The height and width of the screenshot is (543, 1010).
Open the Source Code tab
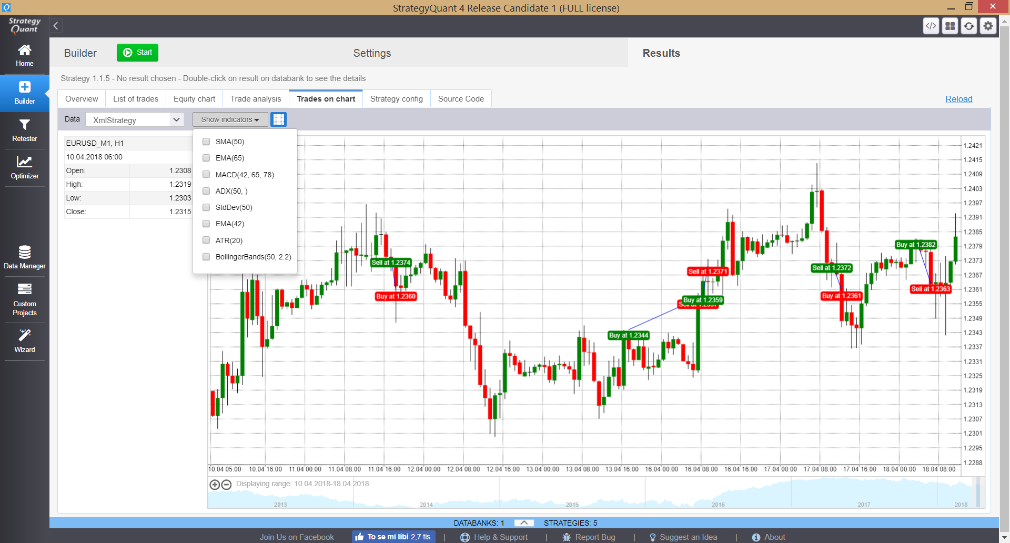tap(461, 99)
